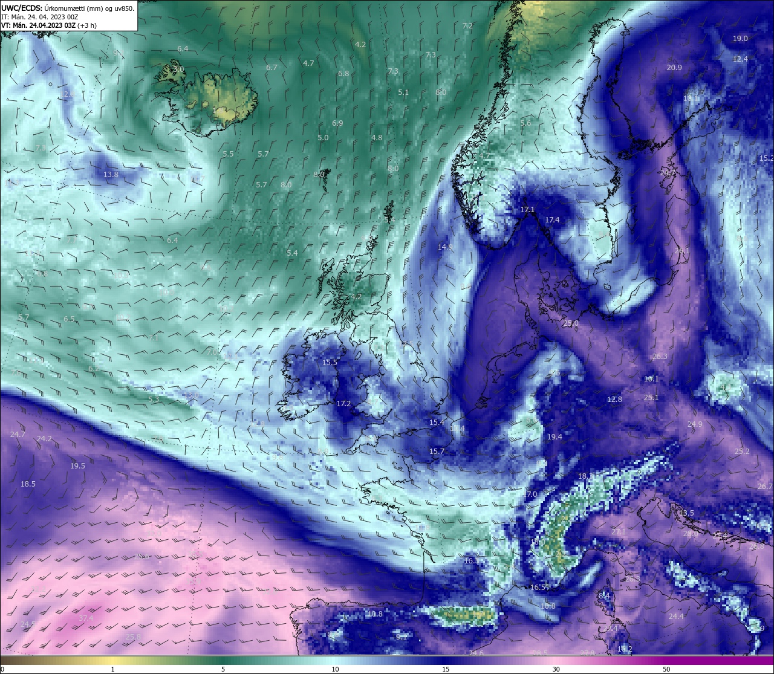The image size is (774, 674).
Task: Click the 6.2 value on the map
Action: coord(94,369)
